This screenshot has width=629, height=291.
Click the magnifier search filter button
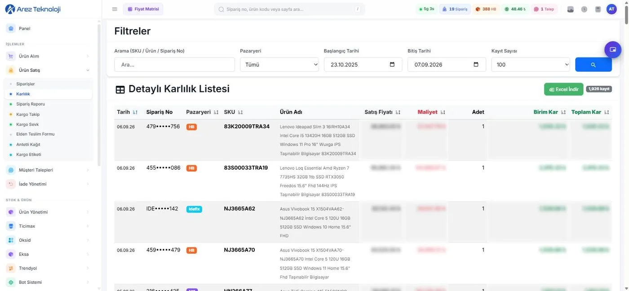pyautogui.click(x=594, y=65)
